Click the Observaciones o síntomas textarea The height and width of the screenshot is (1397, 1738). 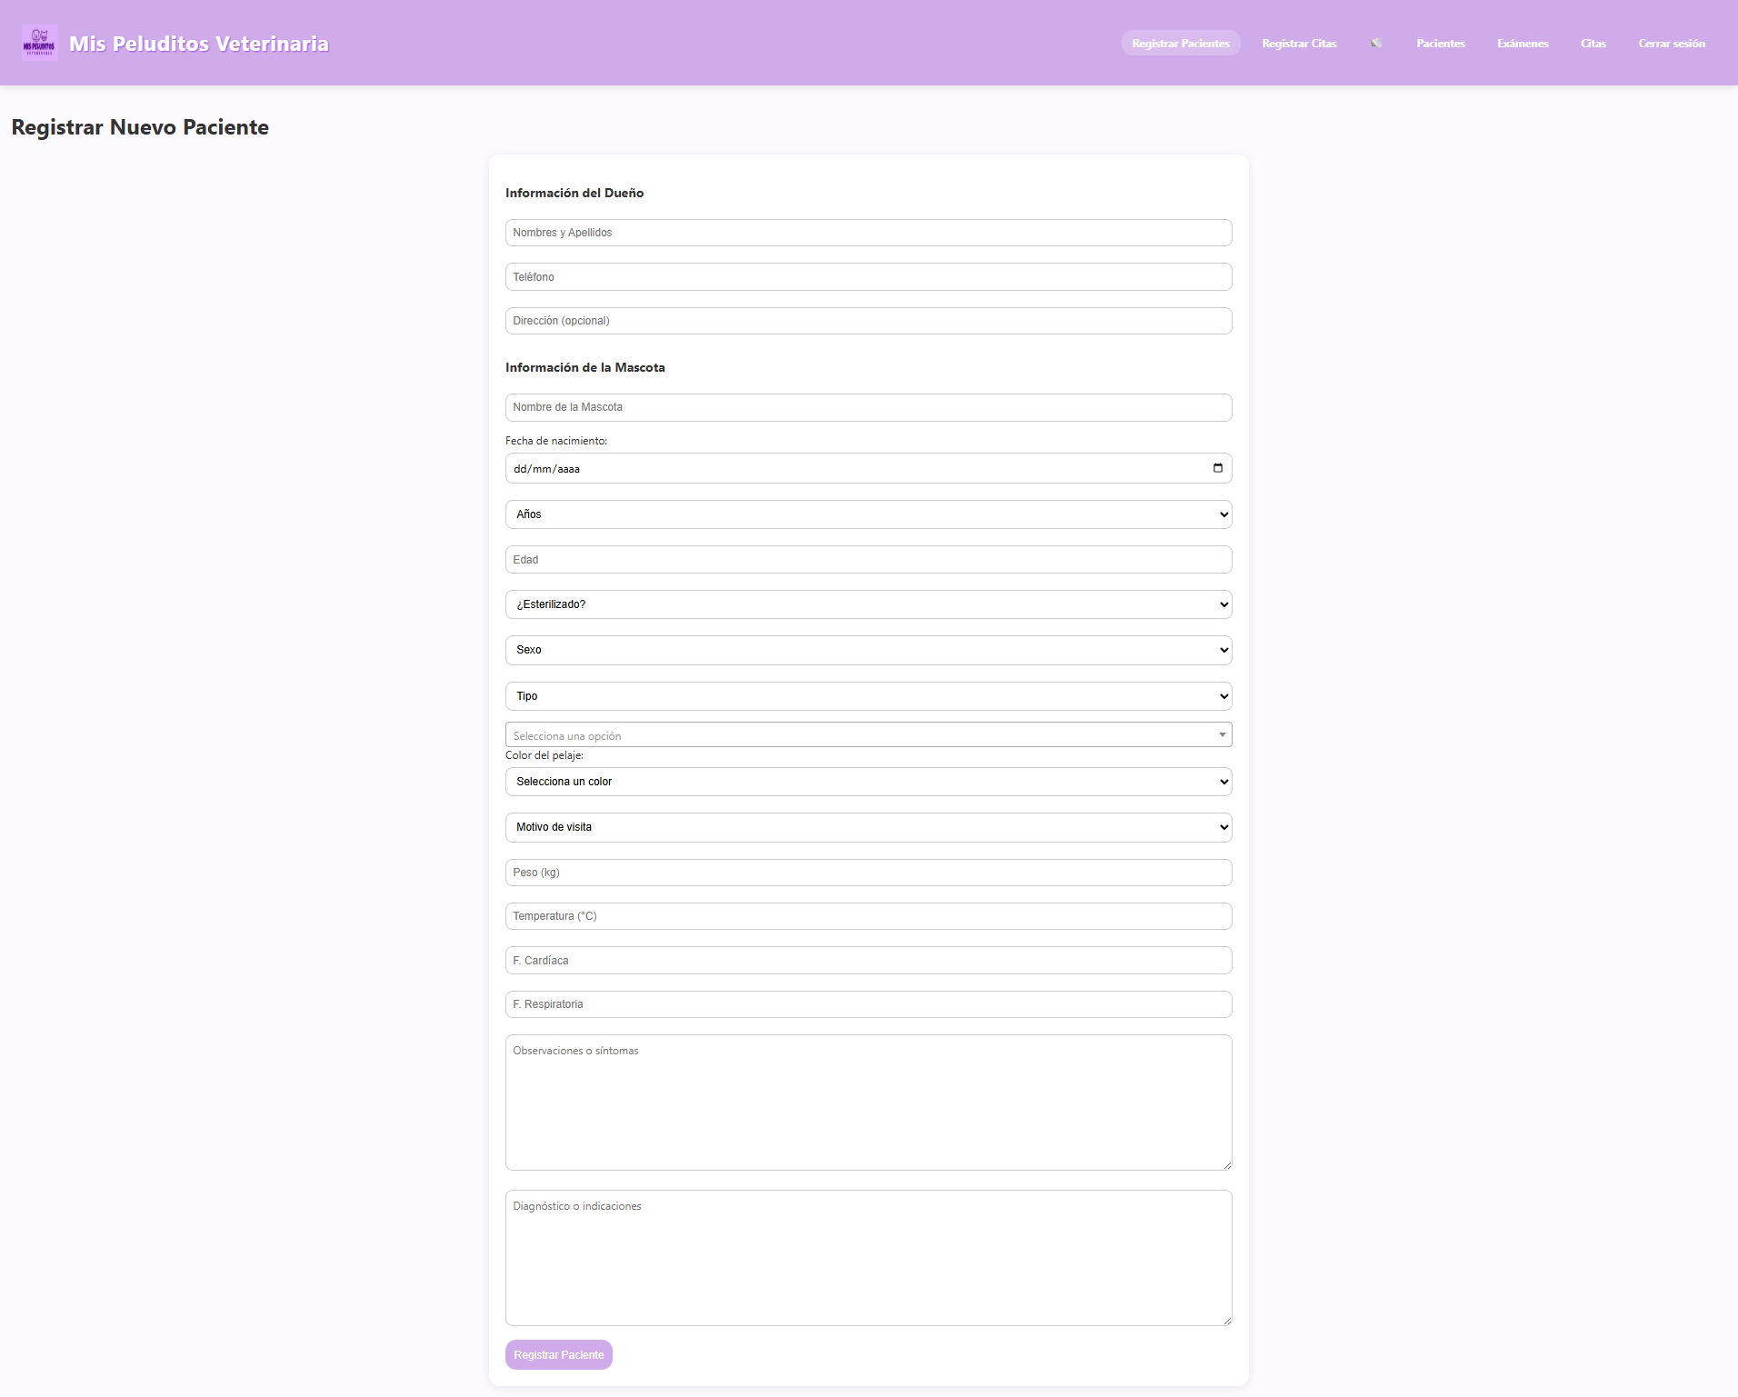click(869, 1103)
